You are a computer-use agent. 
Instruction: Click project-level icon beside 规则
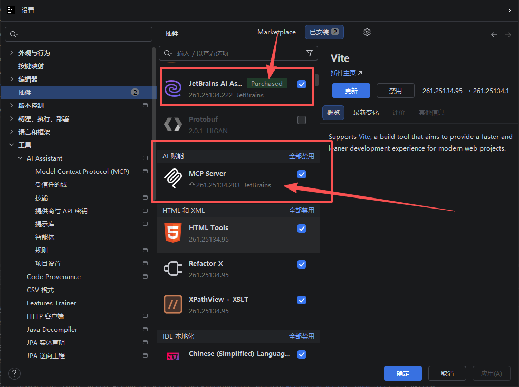pos(145,250)
